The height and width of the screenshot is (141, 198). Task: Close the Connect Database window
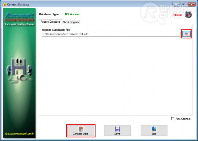pos(192,4)
